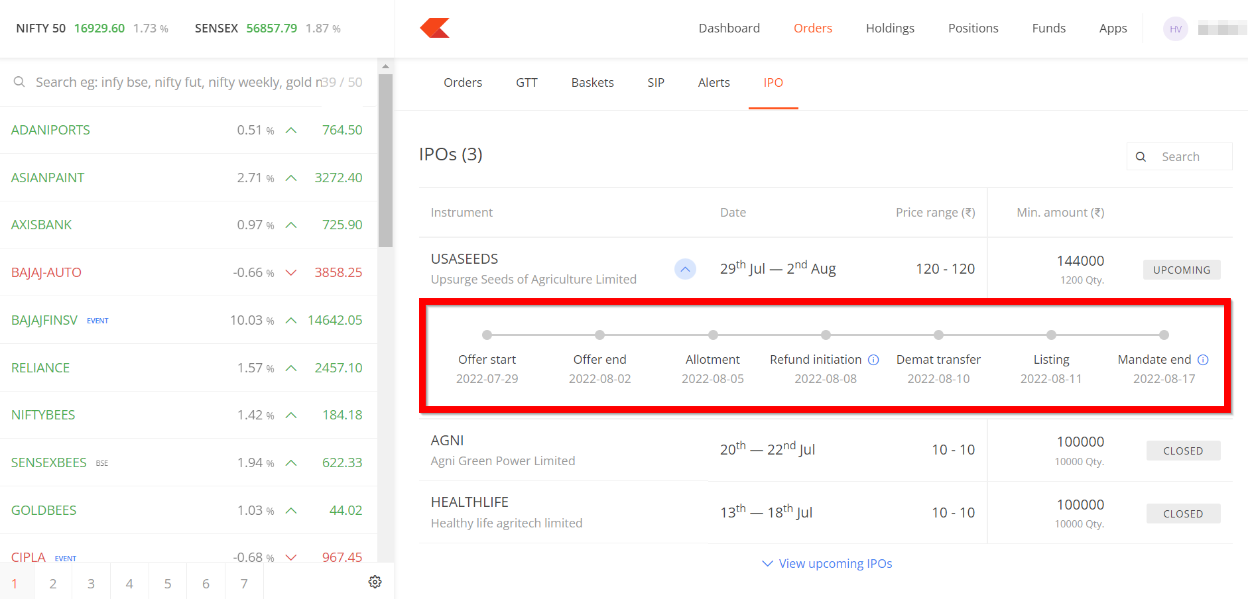The height and width of the screenshot is (599, 1248).
Task: Click the Allotment timeline marker
Action: [x=713, y=335]
